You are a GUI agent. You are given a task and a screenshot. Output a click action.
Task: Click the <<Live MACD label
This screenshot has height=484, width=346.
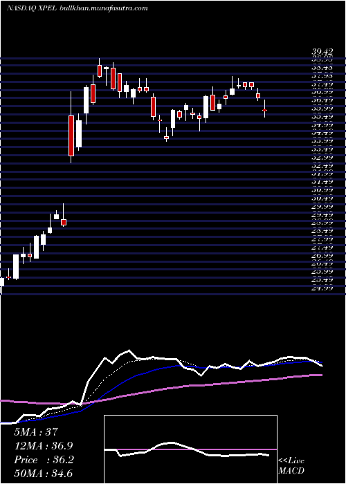[291, 466]
